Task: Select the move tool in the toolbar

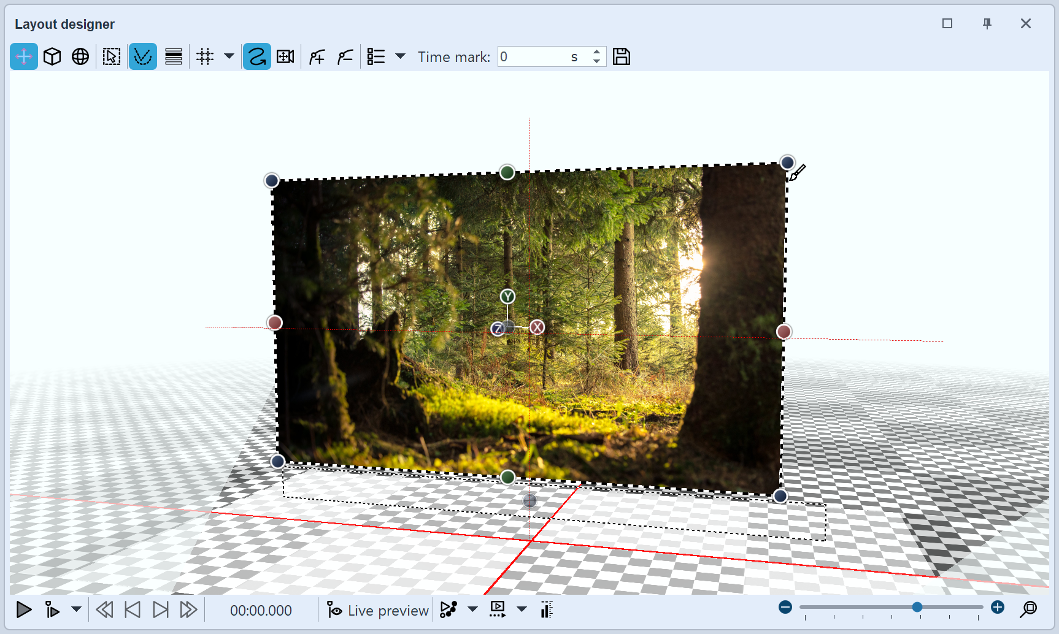Action: click(23, 56)
